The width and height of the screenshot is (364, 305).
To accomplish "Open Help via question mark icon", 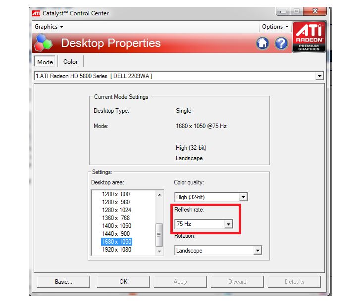I will click(281, 44).
